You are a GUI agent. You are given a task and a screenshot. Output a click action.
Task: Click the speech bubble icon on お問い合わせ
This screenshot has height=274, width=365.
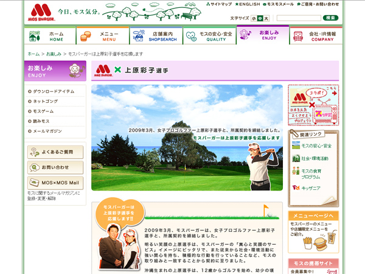point(35,167)
